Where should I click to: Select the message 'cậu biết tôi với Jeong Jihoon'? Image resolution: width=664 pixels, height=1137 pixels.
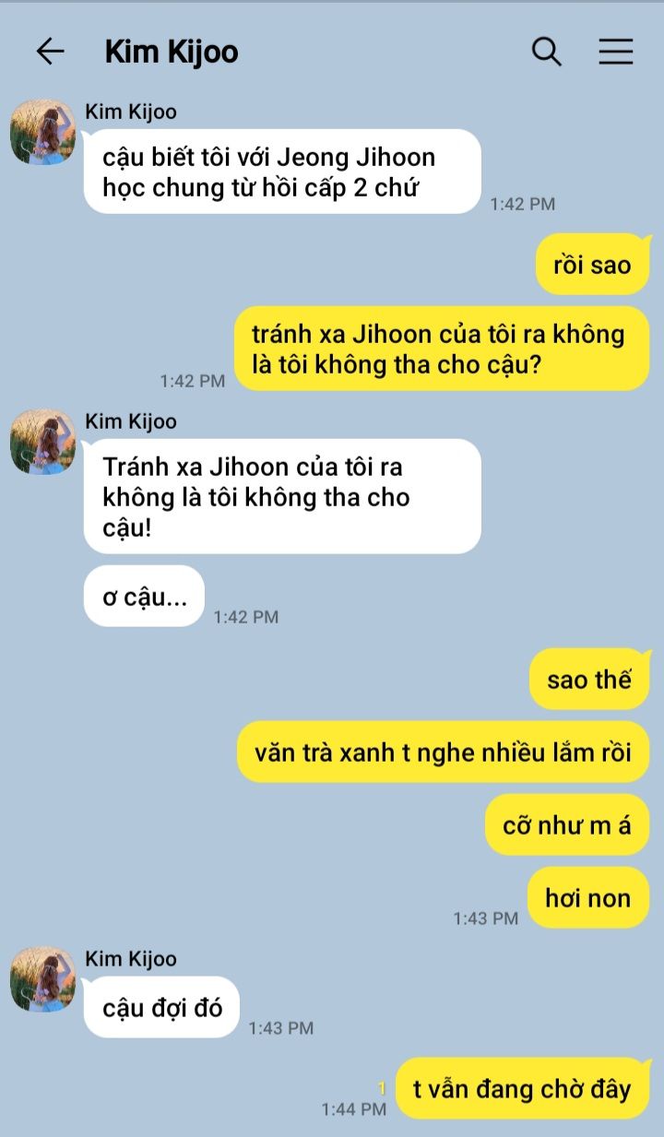[x=282, y=172]
